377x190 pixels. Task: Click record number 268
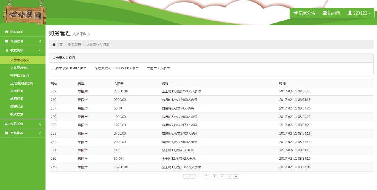[53, 91]
